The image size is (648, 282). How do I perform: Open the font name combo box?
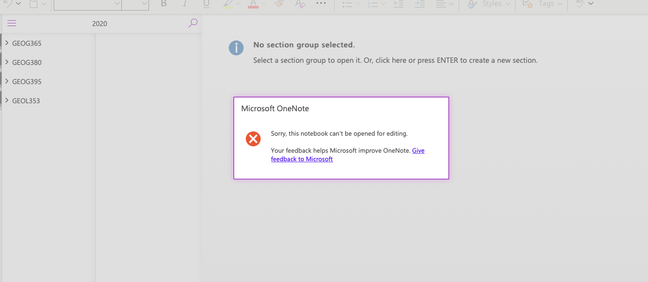88,4
